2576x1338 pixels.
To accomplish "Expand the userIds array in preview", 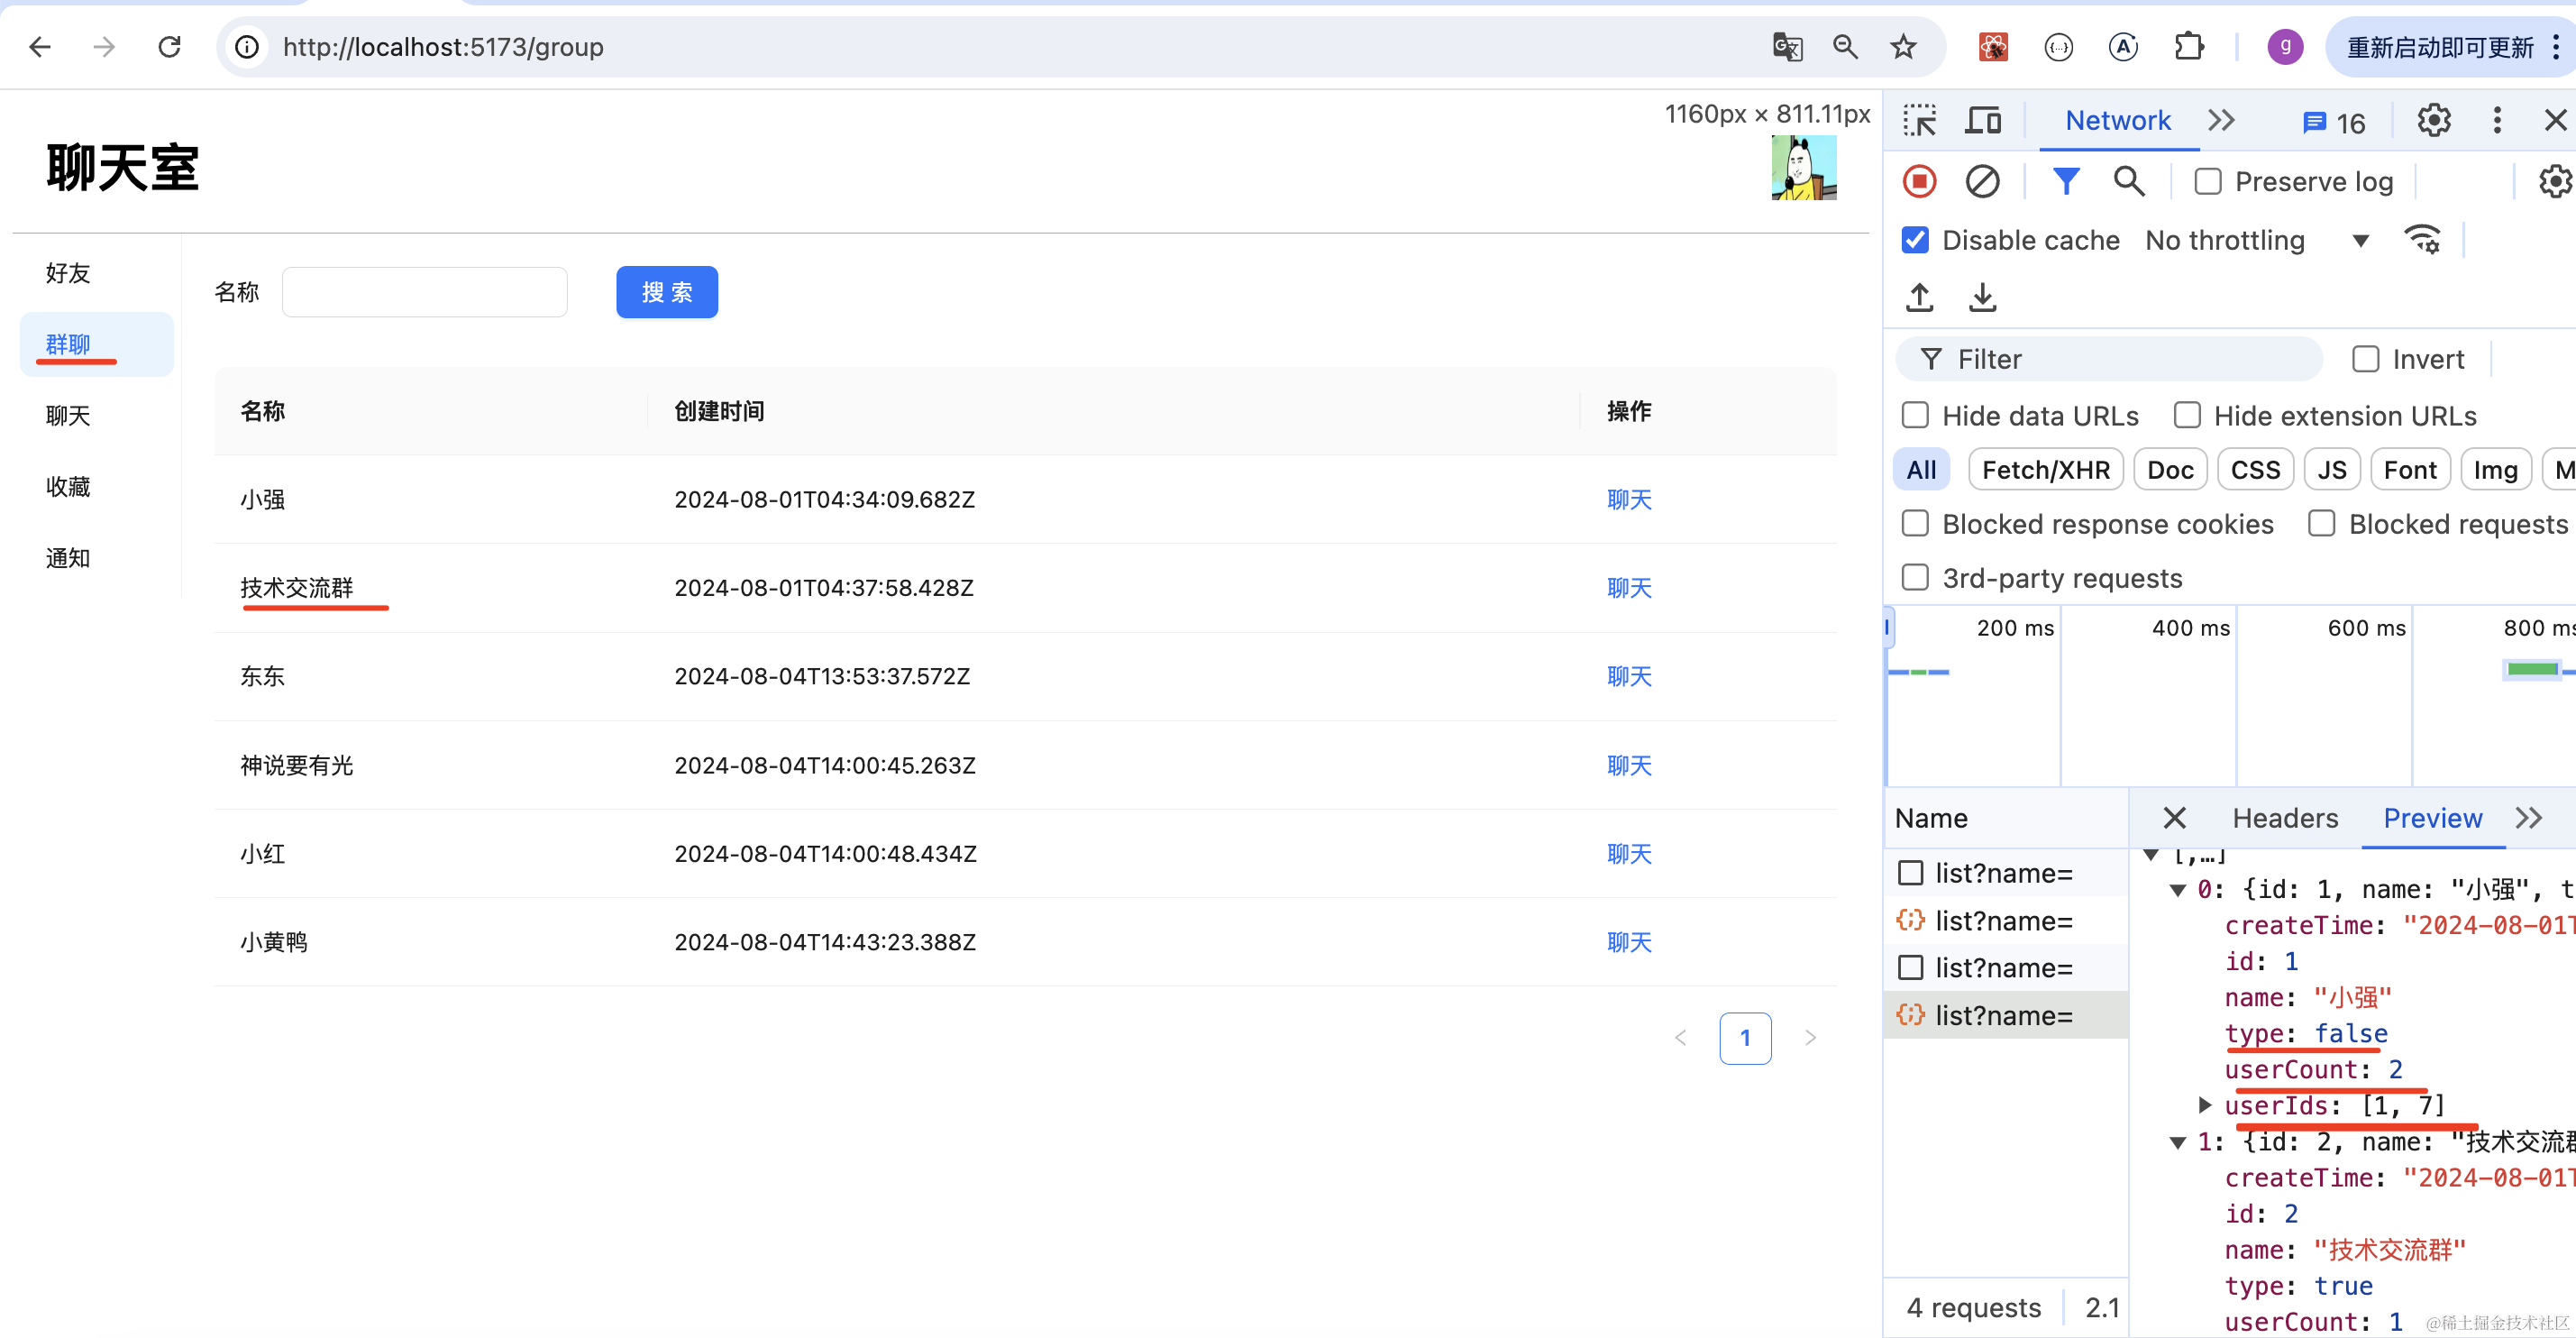I will (2204, 1105).
